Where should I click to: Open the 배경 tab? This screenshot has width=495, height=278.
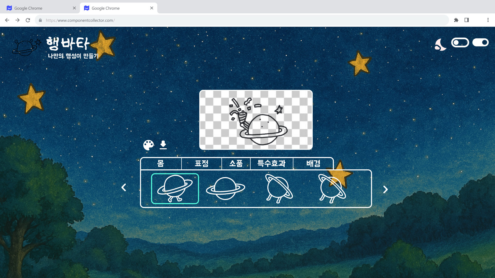click(x=313, y=163)
